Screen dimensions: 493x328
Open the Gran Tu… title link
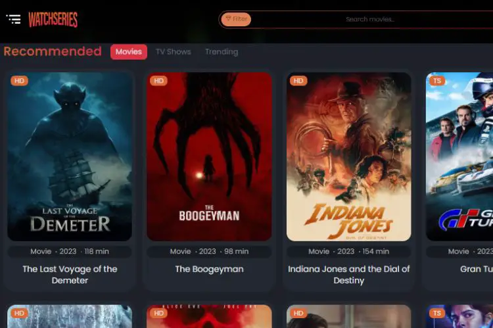point(477,269)
